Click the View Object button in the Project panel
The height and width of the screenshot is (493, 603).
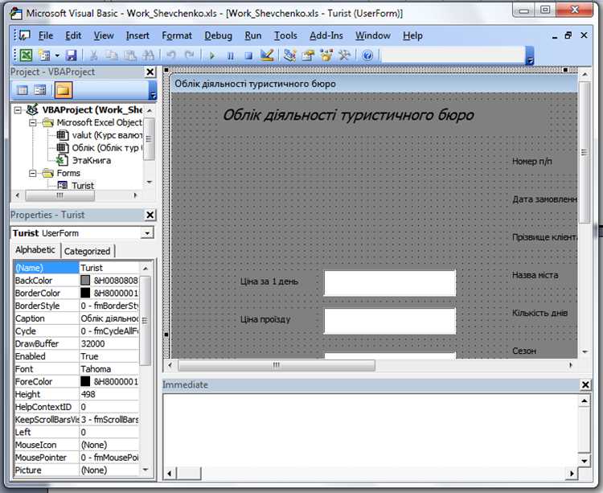(x=40, y=91)
